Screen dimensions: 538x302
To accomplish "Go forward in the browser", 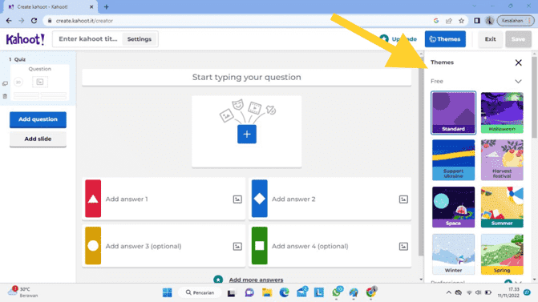I will click(22, 21).
